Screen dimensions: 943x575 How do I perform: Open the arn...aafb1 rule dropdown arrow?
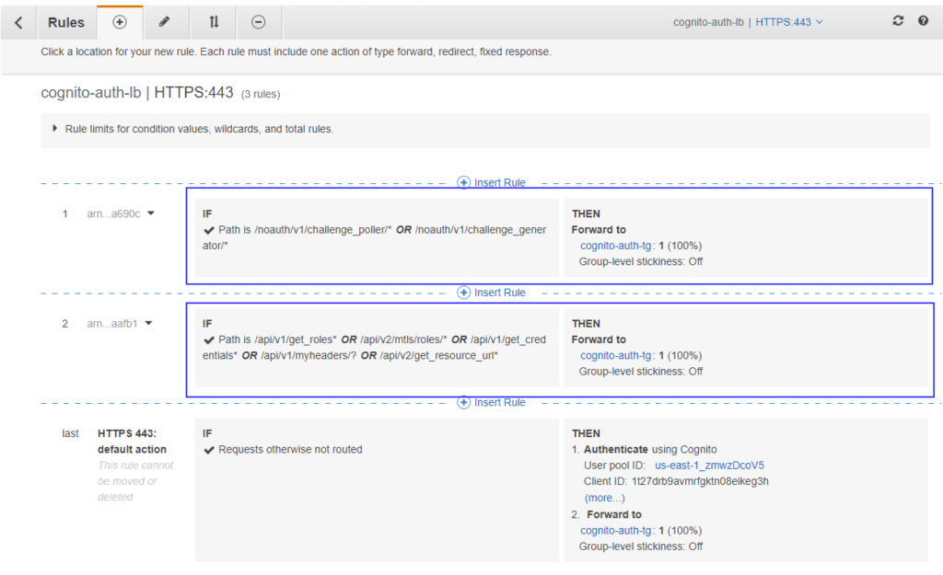[148, 323]
